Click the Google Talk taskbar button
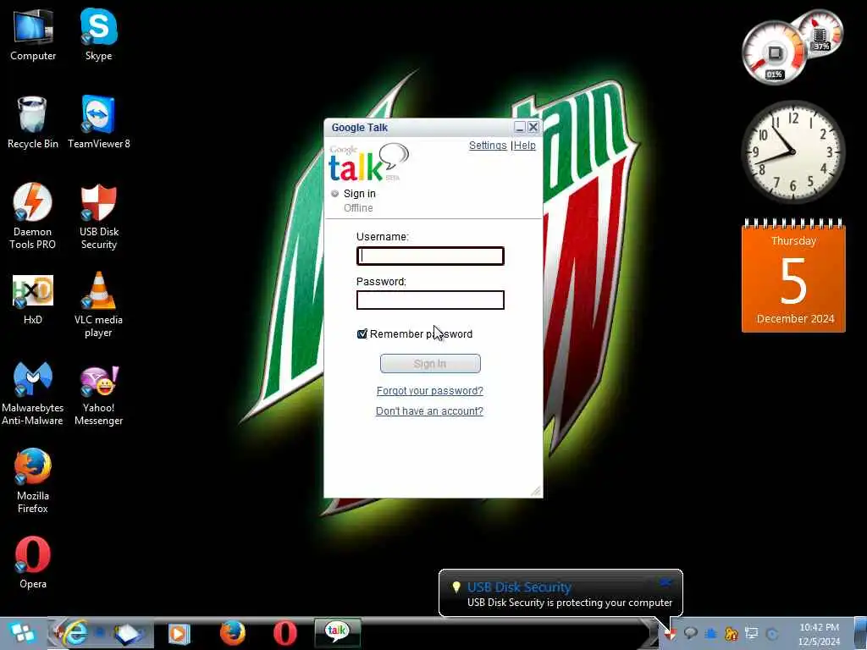Viewport: 867px width, 650px height. tap(337, 632)
